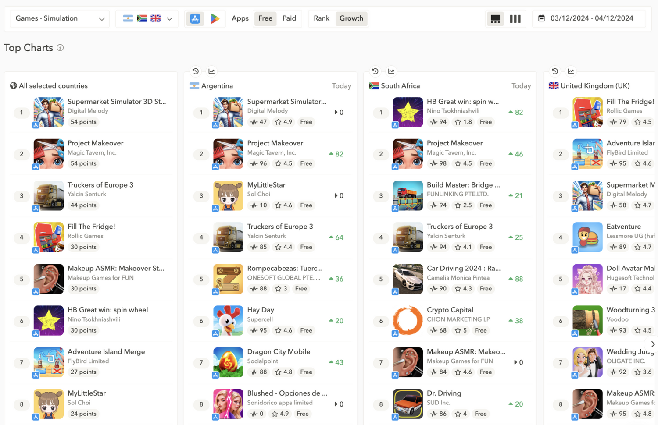Open the chart icon above South Africa column
The image size is (658, 425).
pyautogui.click(x=391, y=71)
